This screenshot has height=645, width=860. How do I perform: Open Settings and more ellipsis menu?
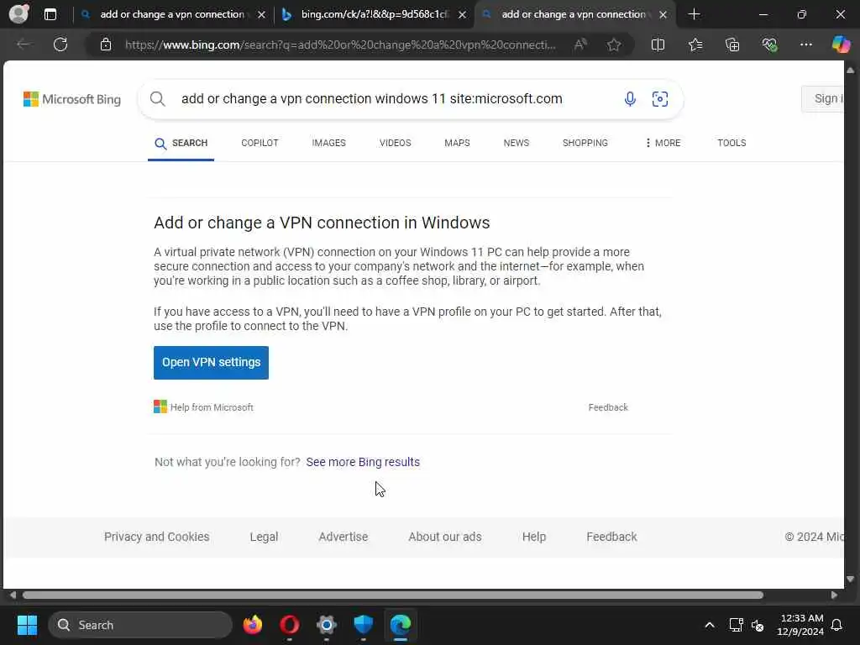(805, 45)
